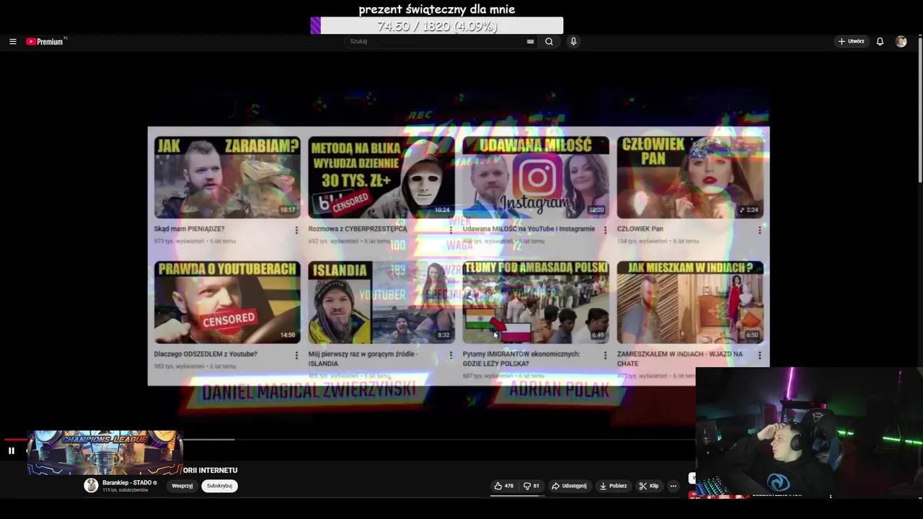Open the notifications bell
The width and height of the screenshot is (923, 519).
point(880,42)
